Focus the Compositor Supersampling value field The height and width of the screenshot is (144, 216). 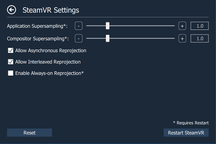click(199, 39)
